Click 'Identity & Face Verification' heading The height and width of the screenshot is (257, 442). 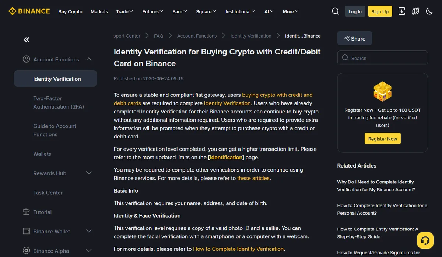coord(147,215)
